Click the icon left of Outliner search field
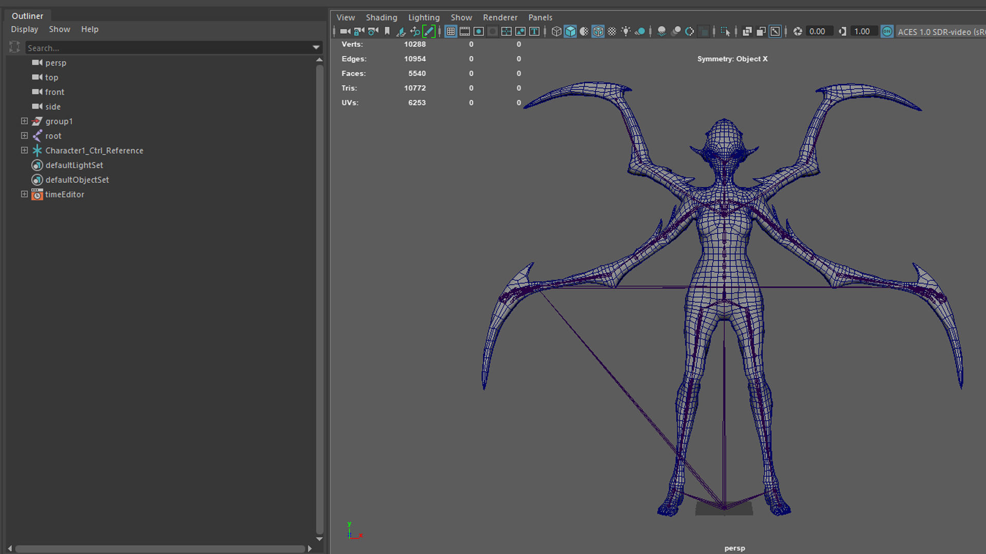Viewport: 986px width, 554px height. tap(14, 47)
